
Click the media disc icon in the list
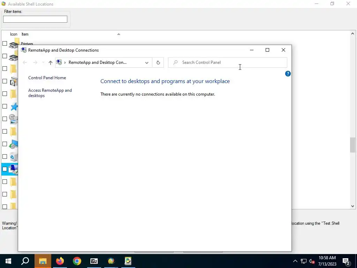pyautogui.click(x=14, y=81)
